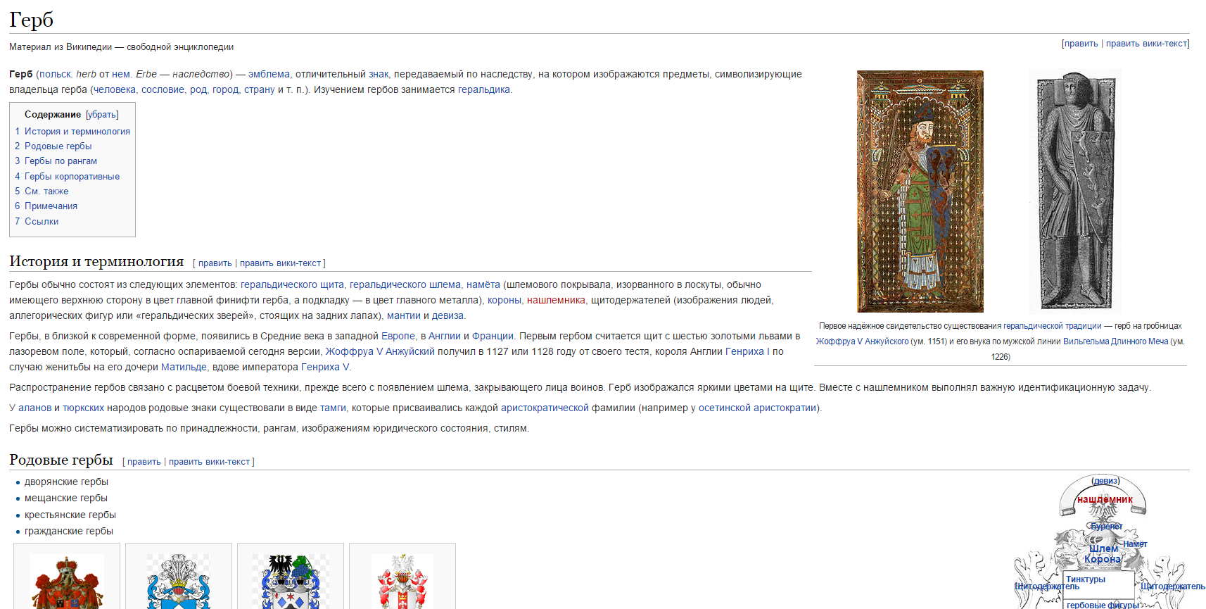Hide the table of contents via 'убрать'

click(x=102, y=115)
